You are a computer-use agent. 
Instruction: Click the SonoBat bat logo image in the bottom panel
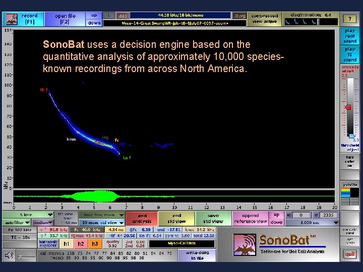tap(245, 244)
